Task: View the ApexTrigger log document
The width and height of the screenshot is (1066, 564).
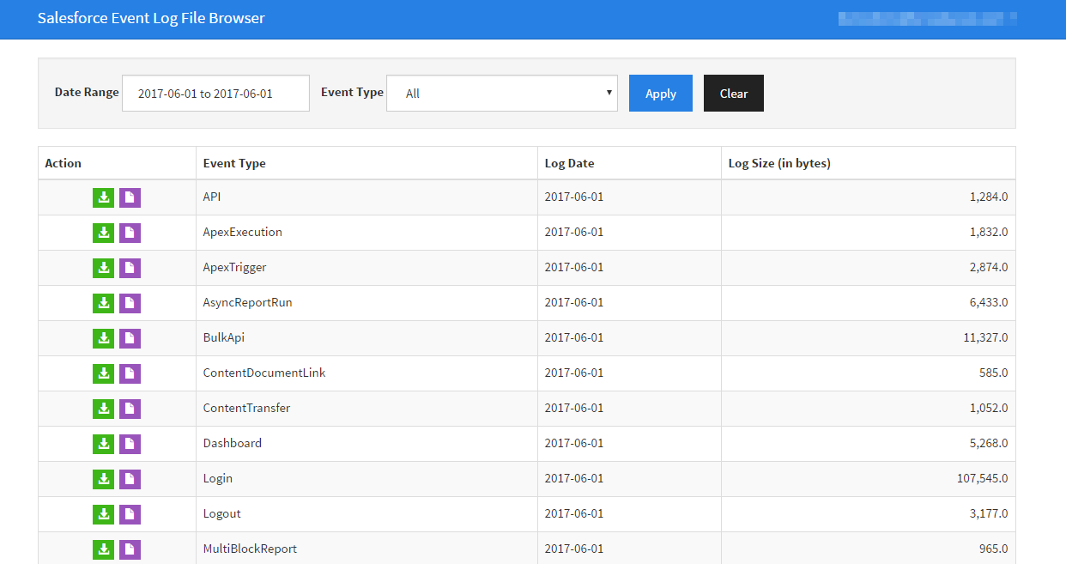Action: [130, 268]
